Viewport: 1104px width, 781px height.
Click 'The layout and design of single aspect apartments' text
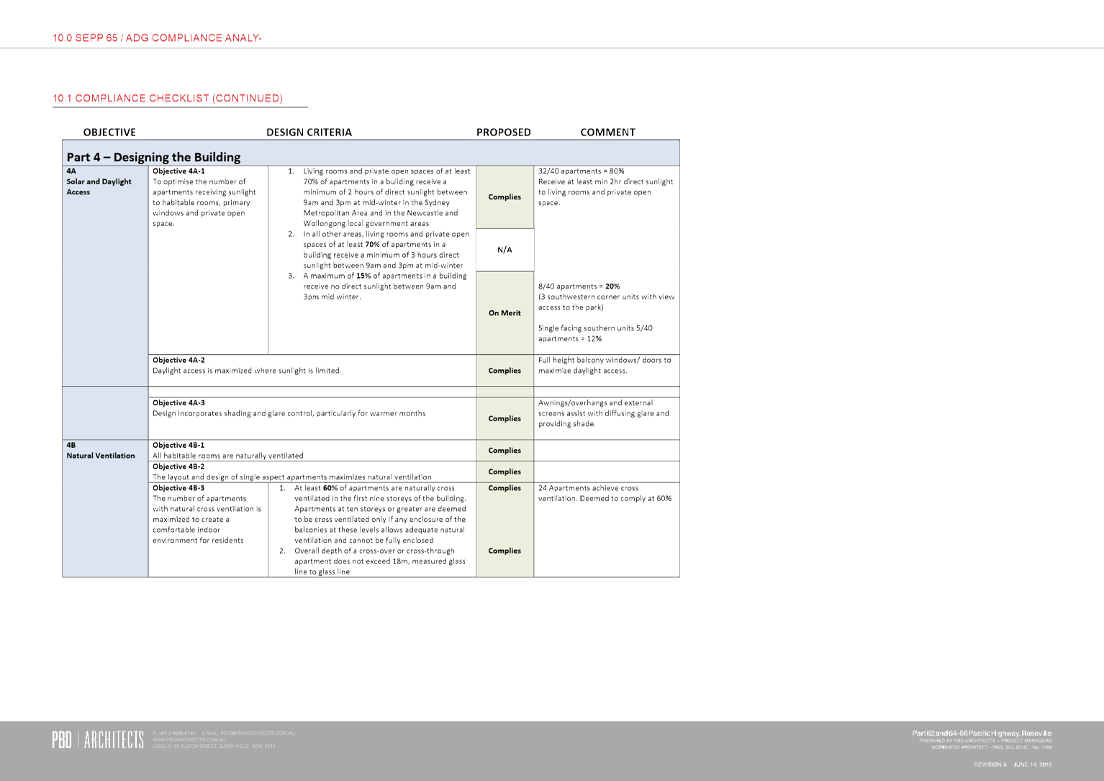coord(291,477)
